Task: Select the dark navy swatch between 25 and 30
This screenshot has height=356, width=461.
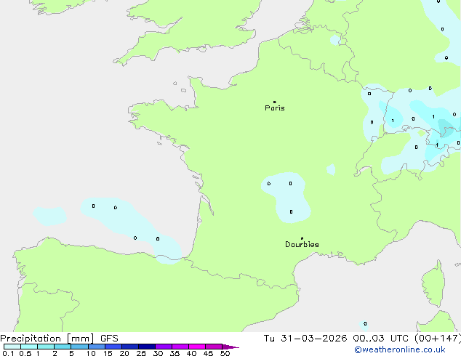Action: pyautogui.click(x=147, y=347)
